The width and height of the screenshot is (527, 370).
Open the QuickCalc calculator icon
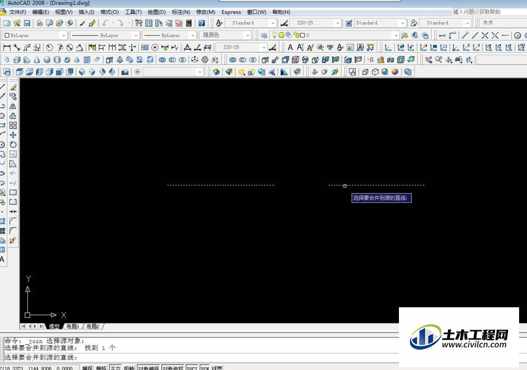coord(189,23)
